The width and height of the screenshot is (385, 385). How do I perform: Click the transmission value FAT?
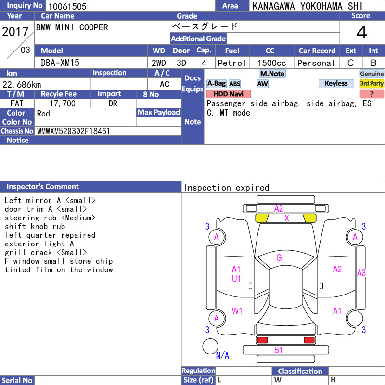pyautogui.click(x=17, y=103)
